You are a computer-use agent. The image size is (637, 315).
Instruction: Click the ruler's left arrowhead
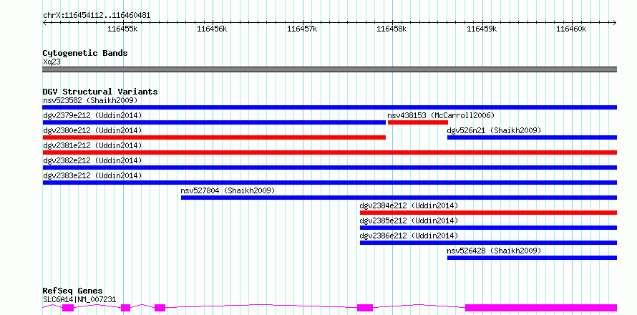click(x=44, y=22)
